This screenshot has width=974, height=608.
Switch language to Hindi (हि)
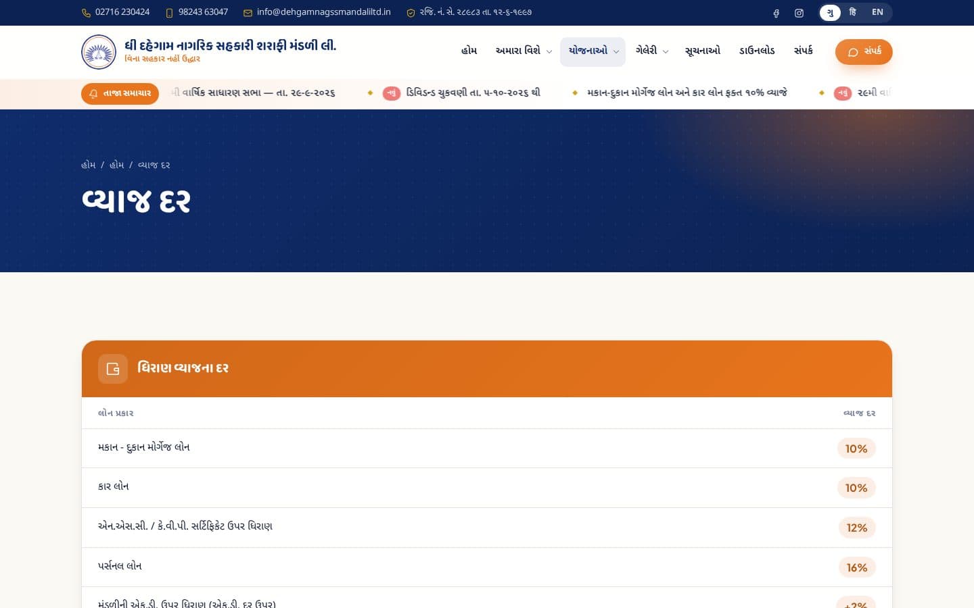pyautogui.click(x=852, y=12)
